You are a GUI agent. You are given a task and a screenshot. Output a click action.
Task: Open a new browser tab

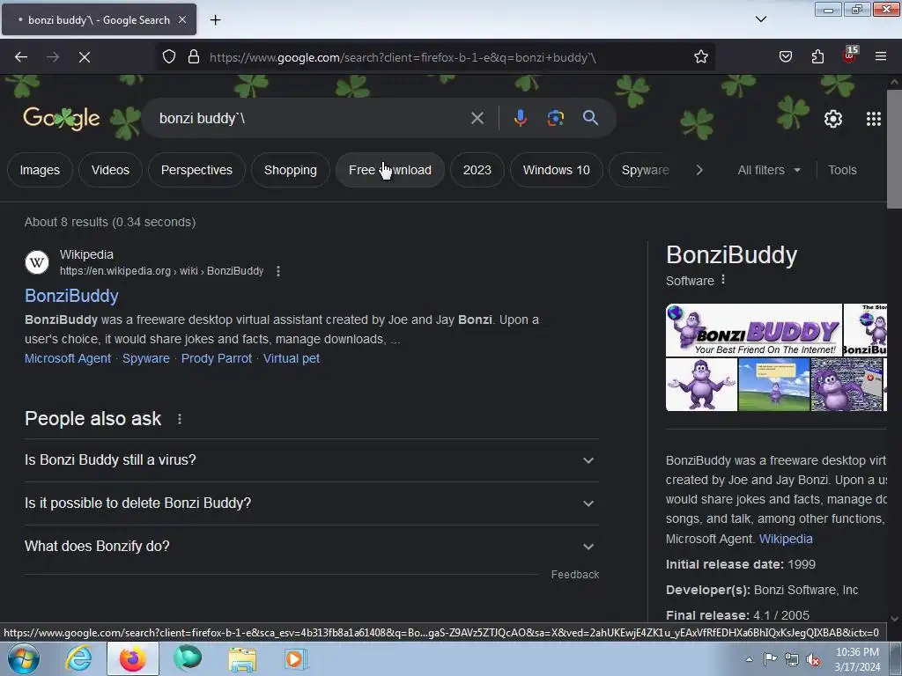[215, 20]
